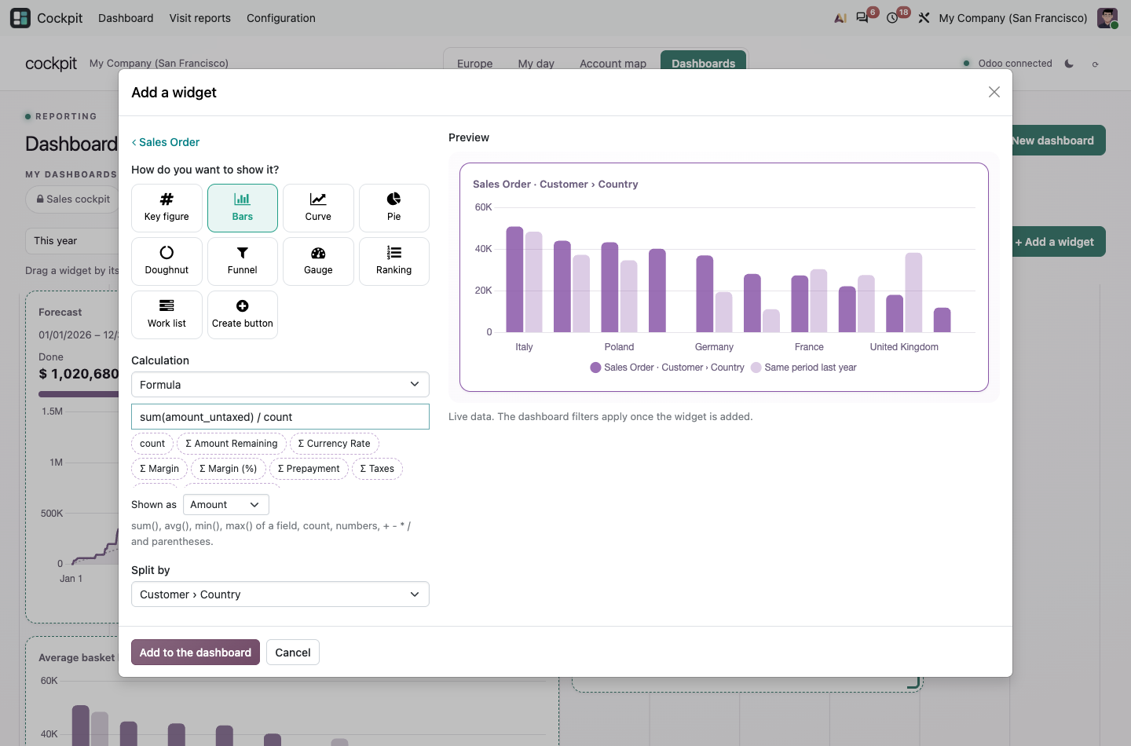This screenshot has width=1131, height=746.
Task: Open the Dashboard menu
Action: click(x=126, y=18)
